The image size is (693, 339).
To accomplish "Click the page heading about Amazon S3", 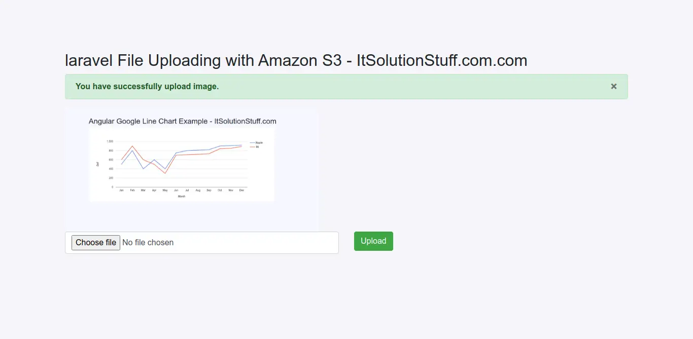I will (296, 60).
